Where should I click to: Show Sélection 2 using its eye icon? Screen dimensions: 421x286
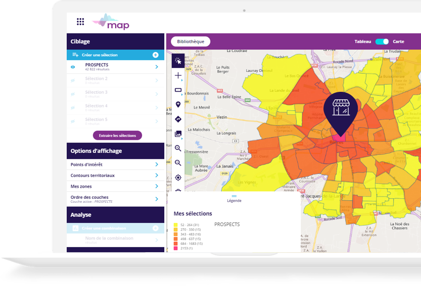tap(73, 81)
